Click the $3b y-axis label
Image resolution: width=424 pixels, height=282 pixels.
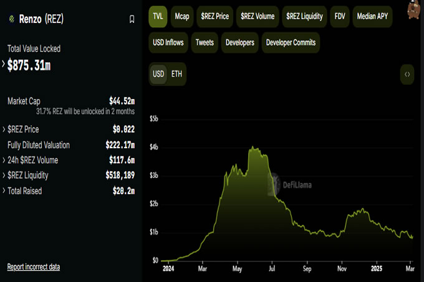tap(154, 176)
